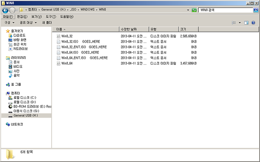
Task: Select the Win8_64 disk image icon
Action: pos(58,63)
